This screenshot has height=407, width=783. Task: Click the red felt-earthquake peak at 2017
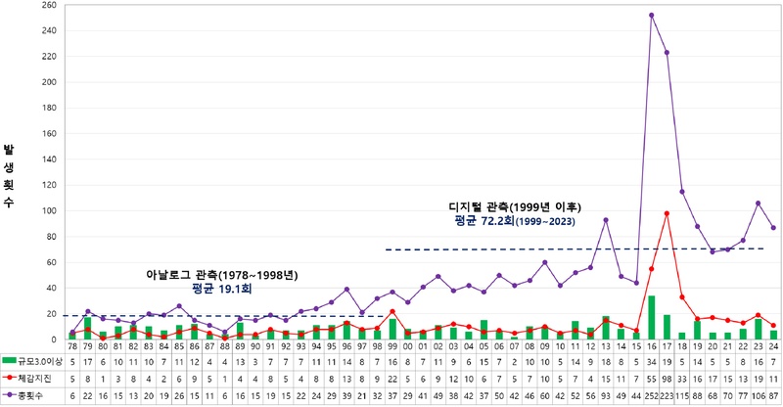pyautogui.click(x=667, y=213)
